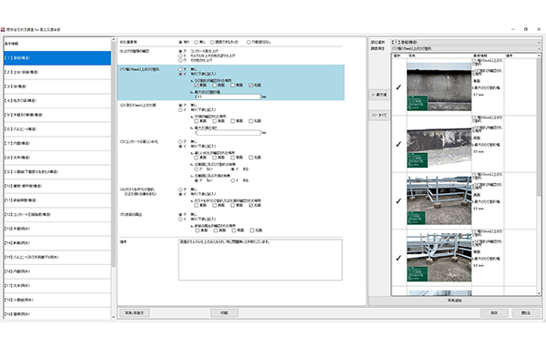Open the third rooftop railing photo thumbnail
The width and height of the screenshot is (546, 348).
tap(439, 200)
